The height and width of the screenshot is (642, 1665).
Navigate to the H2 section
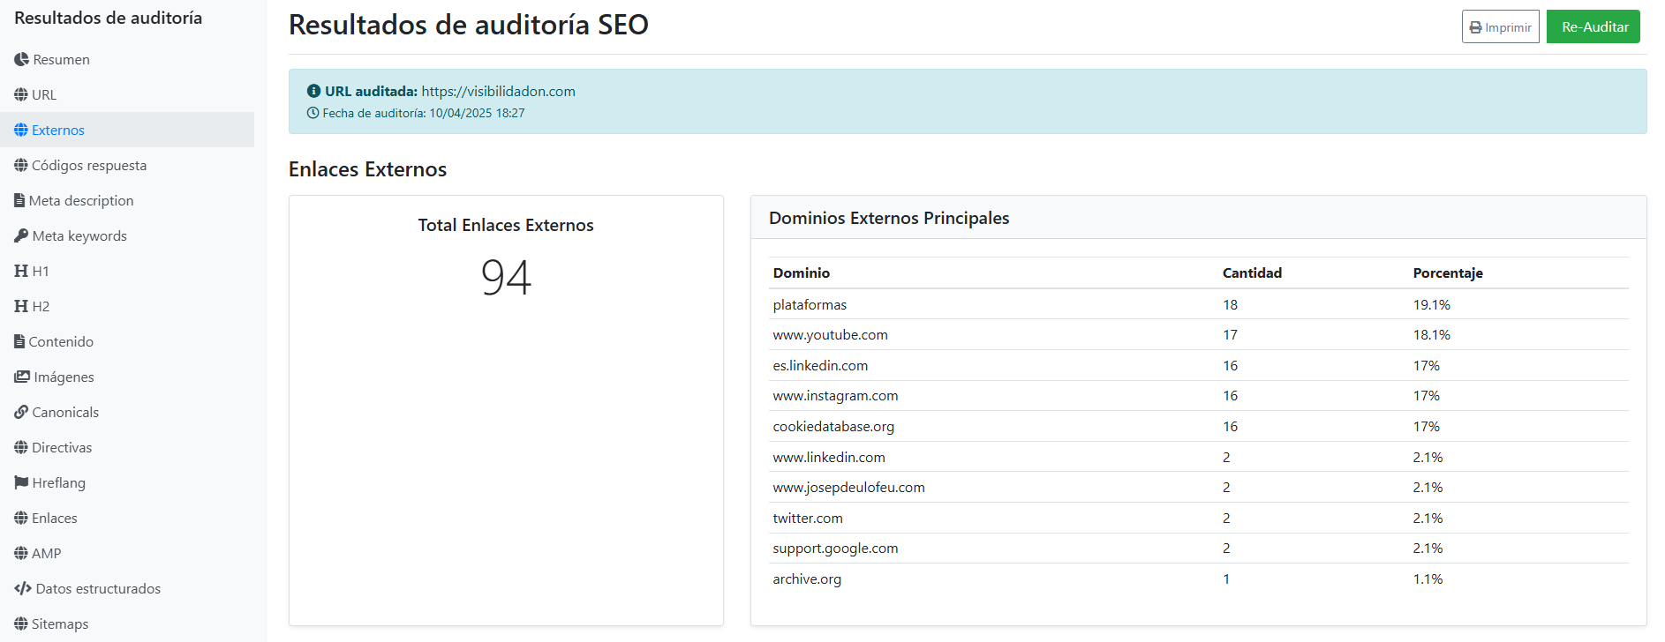pyautogui.click(x=127, y=306)
